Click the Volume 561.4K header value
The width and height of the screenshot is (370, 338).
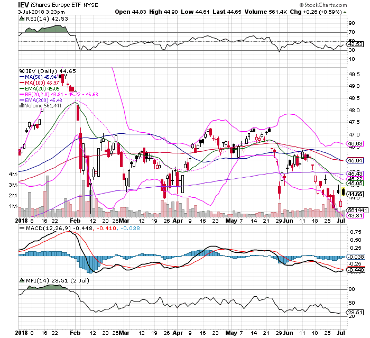point(266,12)
